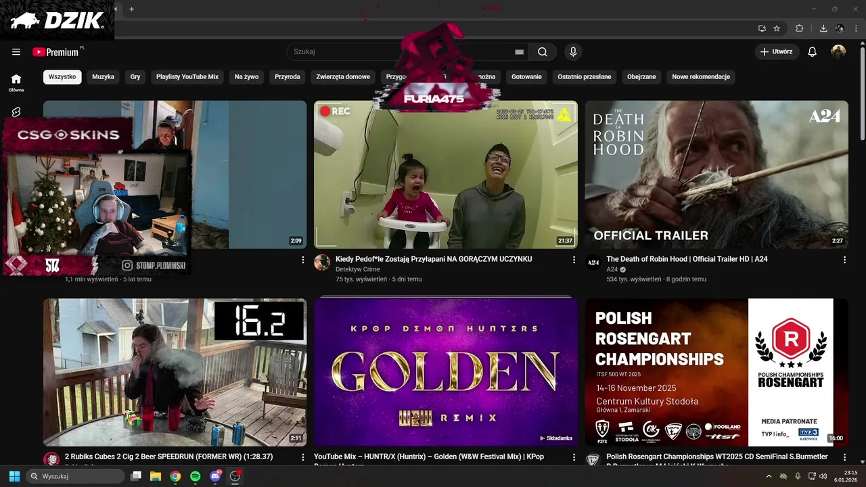This screenshot has height=487, width=866.
Task: Open Death of Robin Hood trailer thumbnail
Action: point(716,175)
